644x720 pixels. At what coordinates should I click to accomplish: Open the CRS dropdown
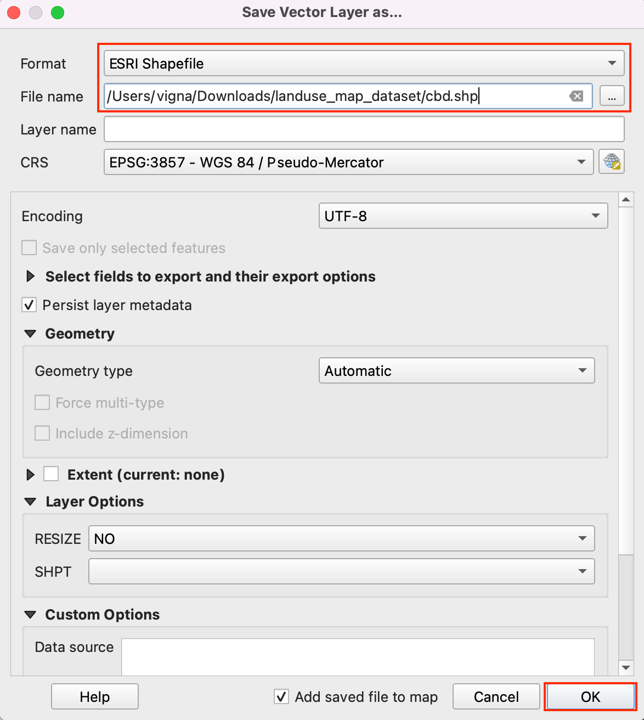[x=348, y=162]
